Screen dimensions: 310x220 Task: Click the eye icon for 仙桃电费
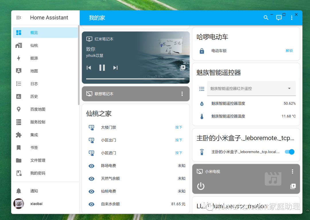[91, 191]
